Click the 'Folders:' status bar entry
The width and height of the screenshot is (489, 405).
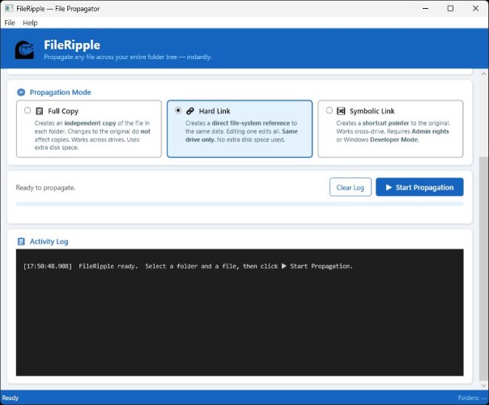pos(471,398)
